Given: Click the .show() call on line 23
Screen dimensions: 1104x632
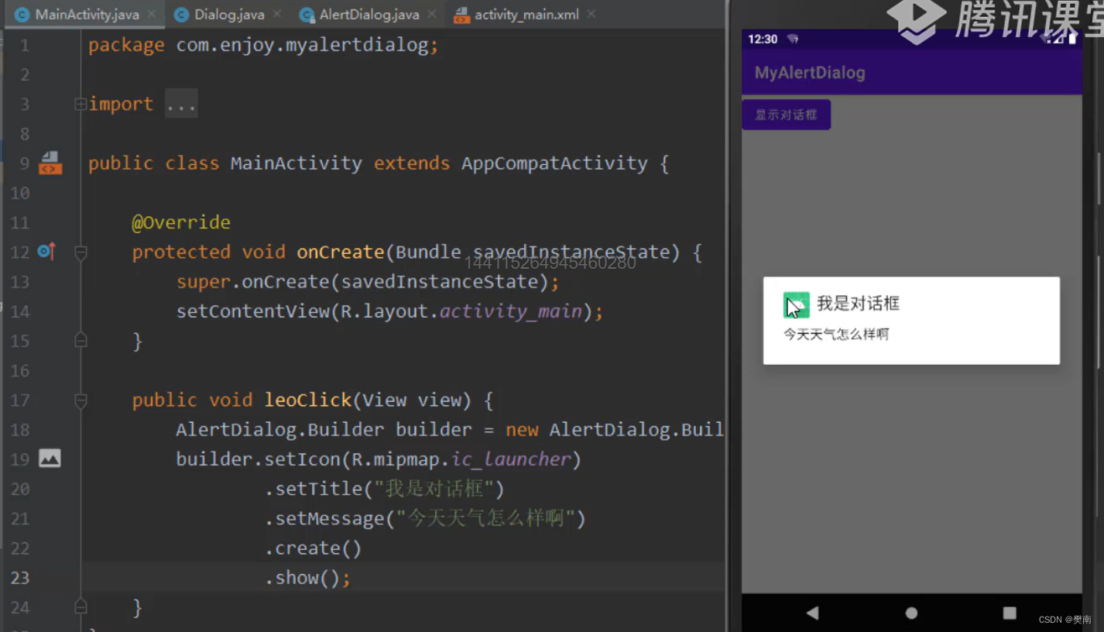Looking at the screenshot, I should pos(302,578).
